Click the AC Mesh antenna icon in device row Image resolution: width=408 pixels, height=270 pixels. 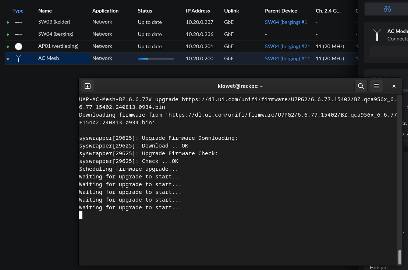click(18, 58)
